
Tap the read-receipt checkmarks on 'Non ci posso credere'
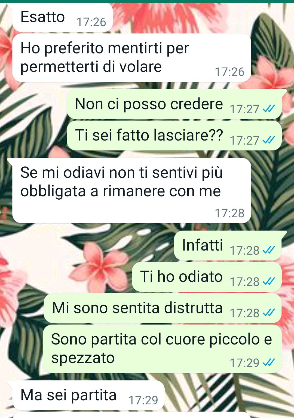coord(269,109)
